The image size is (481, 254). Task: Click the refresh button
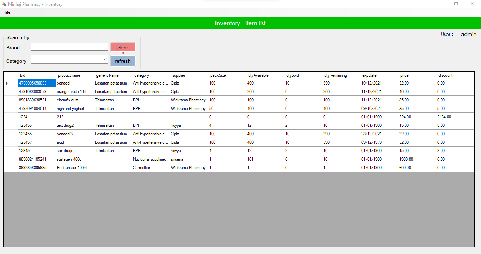[123, 60]
